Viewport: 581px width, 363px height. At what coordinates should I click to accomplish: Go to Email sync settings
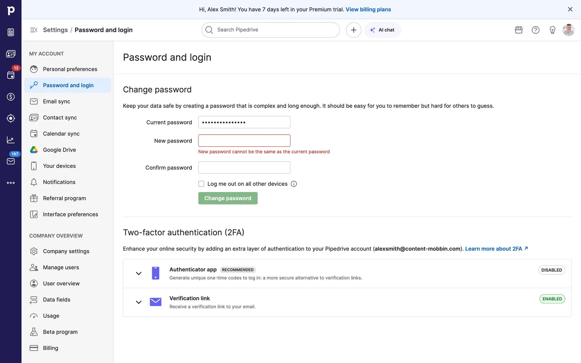point(57,101)
